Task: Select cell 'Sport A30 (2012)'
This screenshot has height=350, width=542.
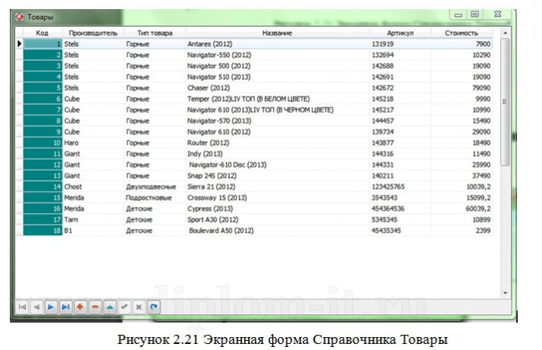Action: [x=277, y=220]
